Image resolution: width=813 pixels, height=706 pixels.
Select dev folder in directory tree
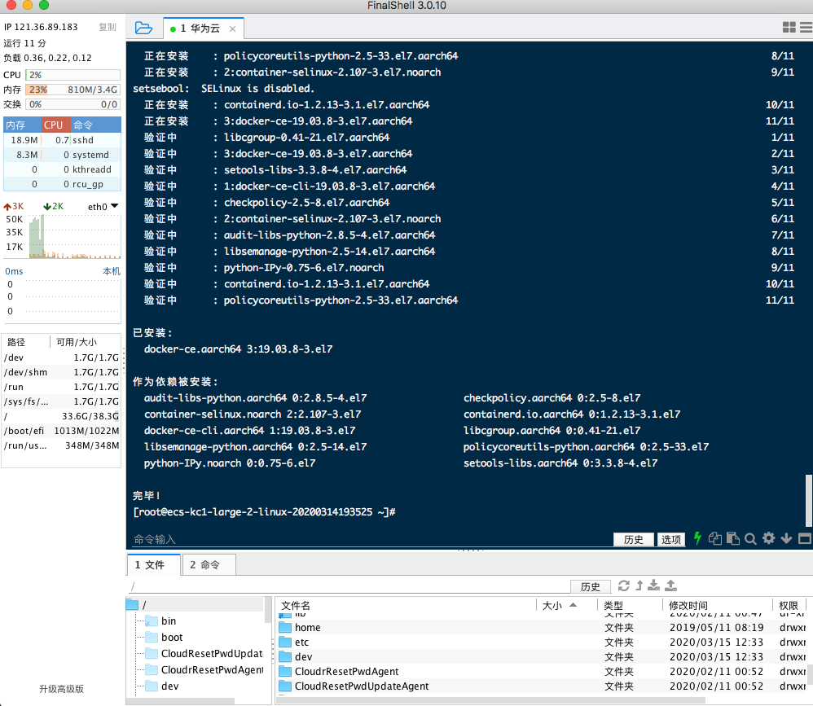coord(169,686)
